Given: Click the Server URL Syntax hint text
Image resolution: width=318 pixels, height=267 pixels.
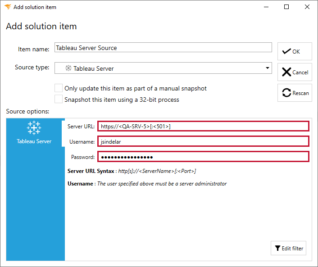Looking at the screenshot, I should point(132,171).
